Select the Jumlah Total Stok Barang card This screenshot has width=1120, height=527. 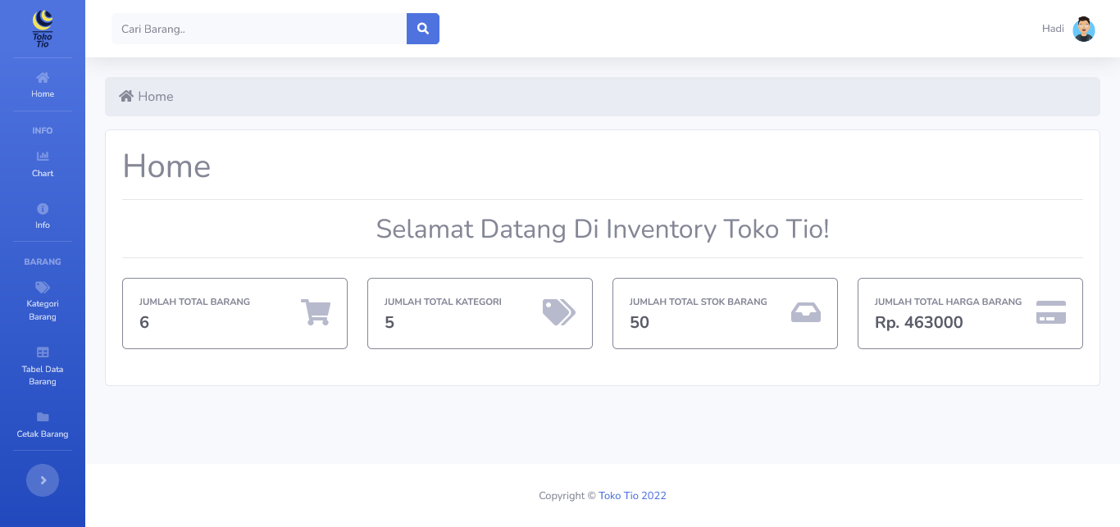725,313
